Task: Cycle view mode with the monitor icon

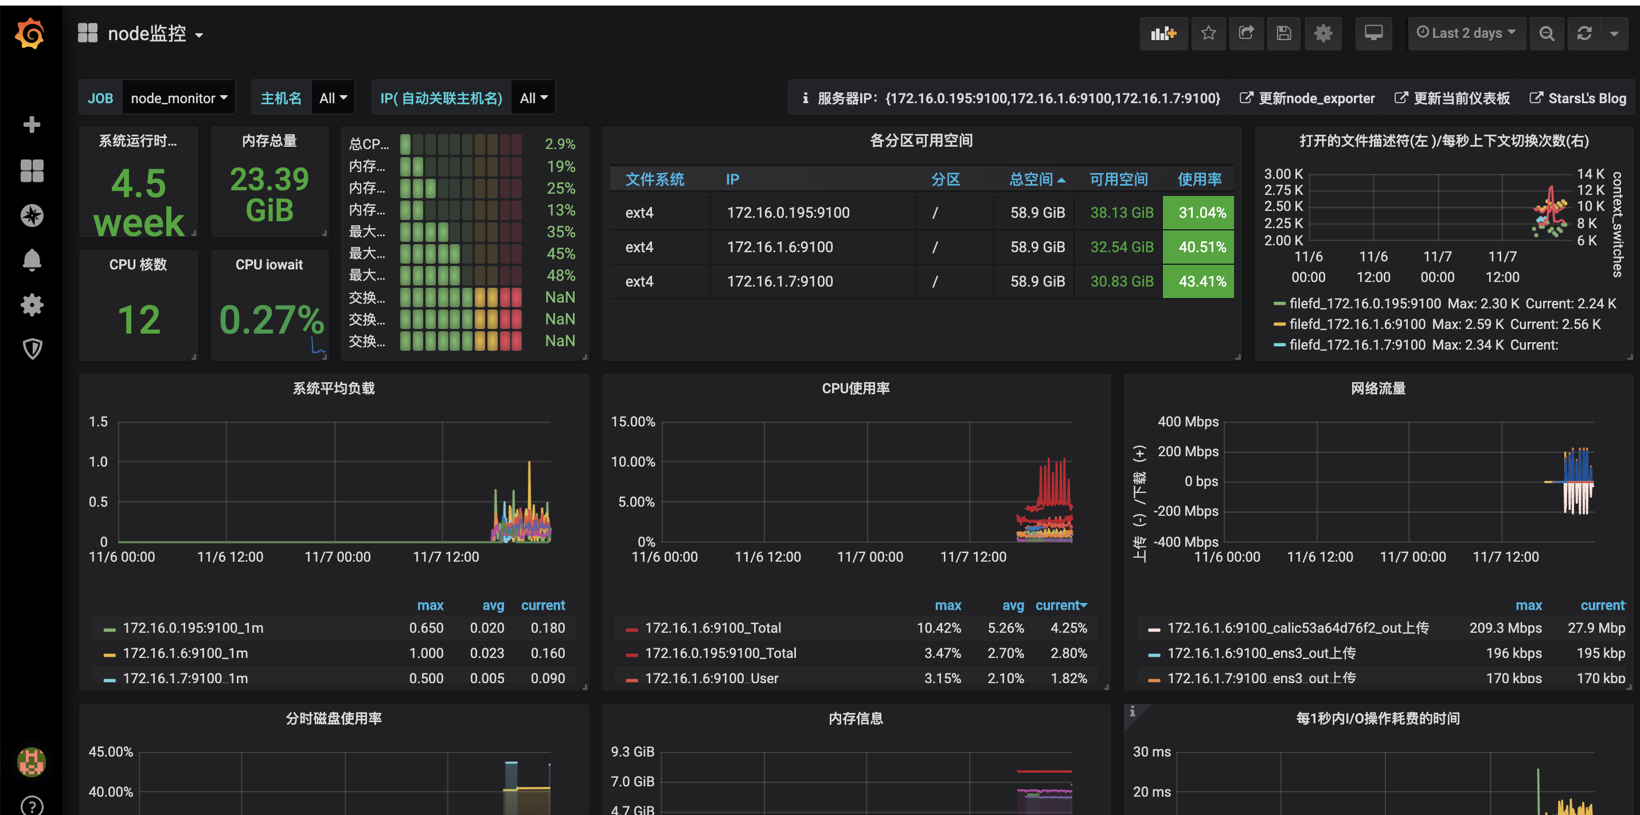Action: point(1373,33)
